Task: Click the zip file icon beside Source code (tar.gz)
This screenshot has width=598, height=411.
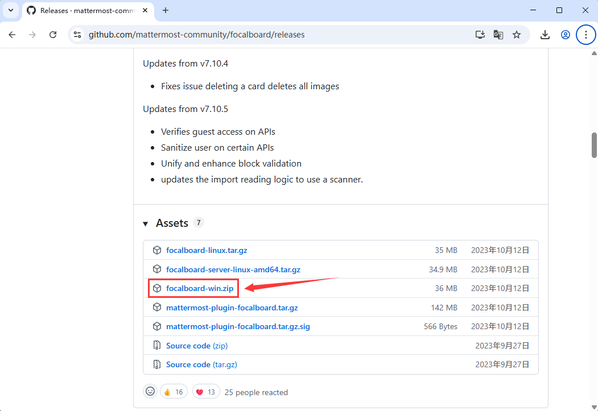Action: coord(156,364)
